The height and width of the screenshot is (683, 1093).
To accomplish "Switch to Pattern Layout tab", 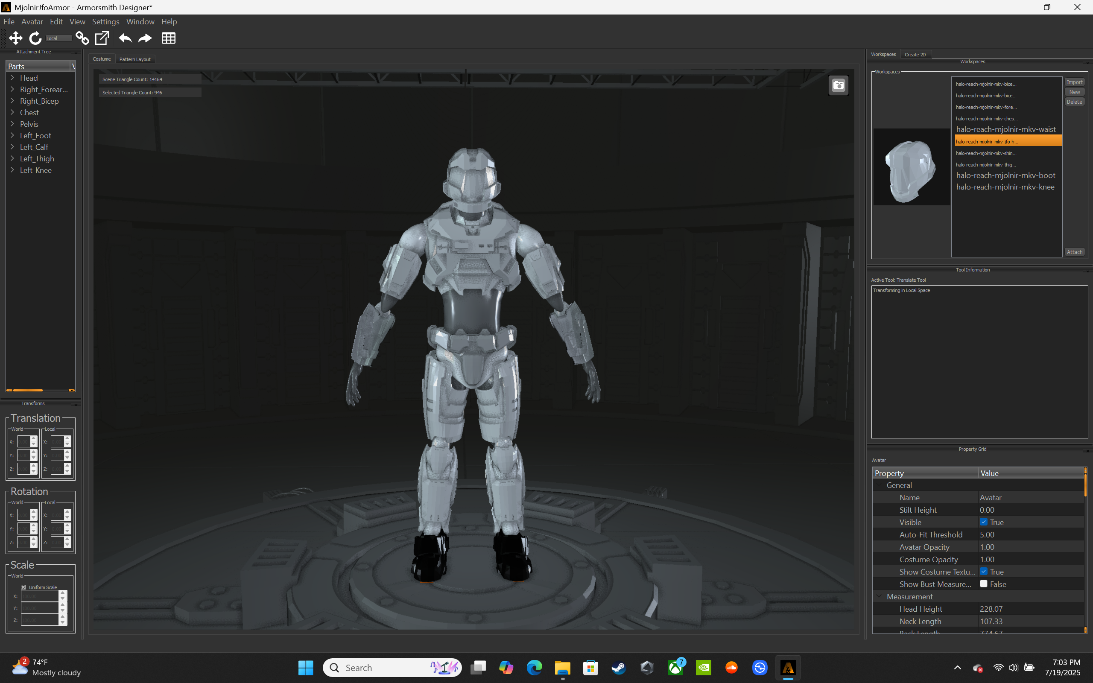I will point(135,59).
